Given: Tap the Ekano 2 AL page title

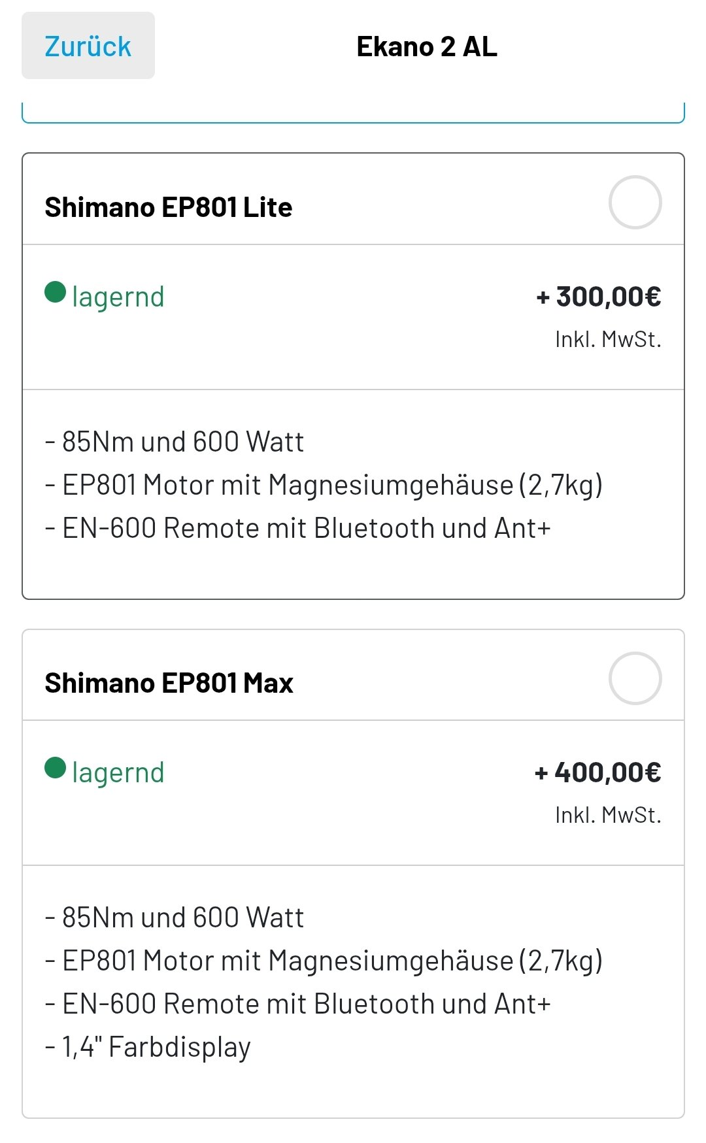Looking at the screenshot, I should click(x=426, y=46).
